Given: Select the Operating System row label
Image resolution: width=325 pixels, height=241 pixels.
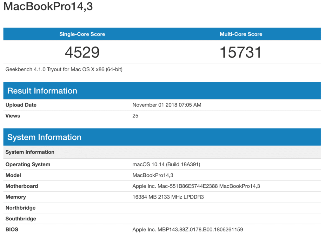Looking at the screenshot, I should point(28,164).
